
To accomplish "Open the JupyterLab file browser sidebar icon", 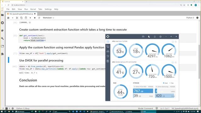I will pyautogui.click(x=2, y=15).
